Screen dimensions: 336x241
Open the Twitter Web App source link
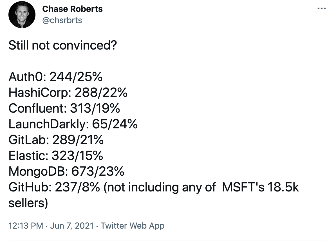[x=133, y=226]
